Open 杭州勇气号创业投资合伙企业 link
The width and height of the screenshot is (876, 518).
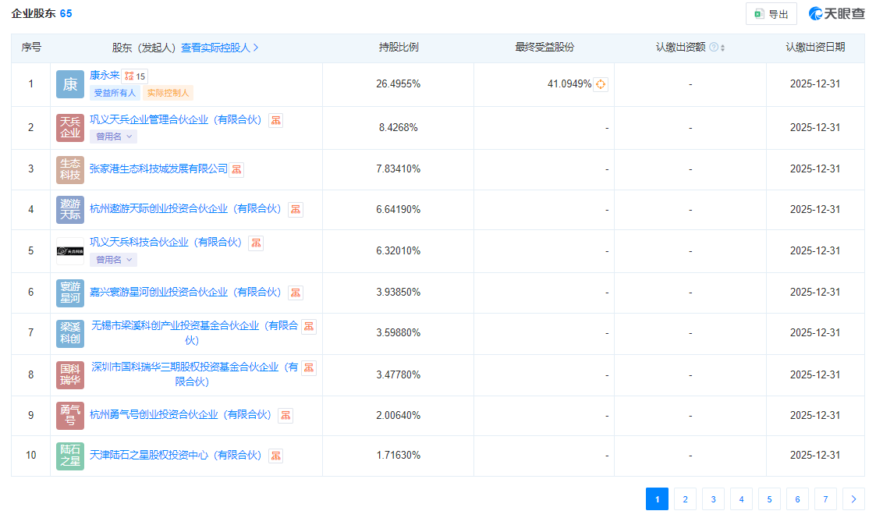180,414
